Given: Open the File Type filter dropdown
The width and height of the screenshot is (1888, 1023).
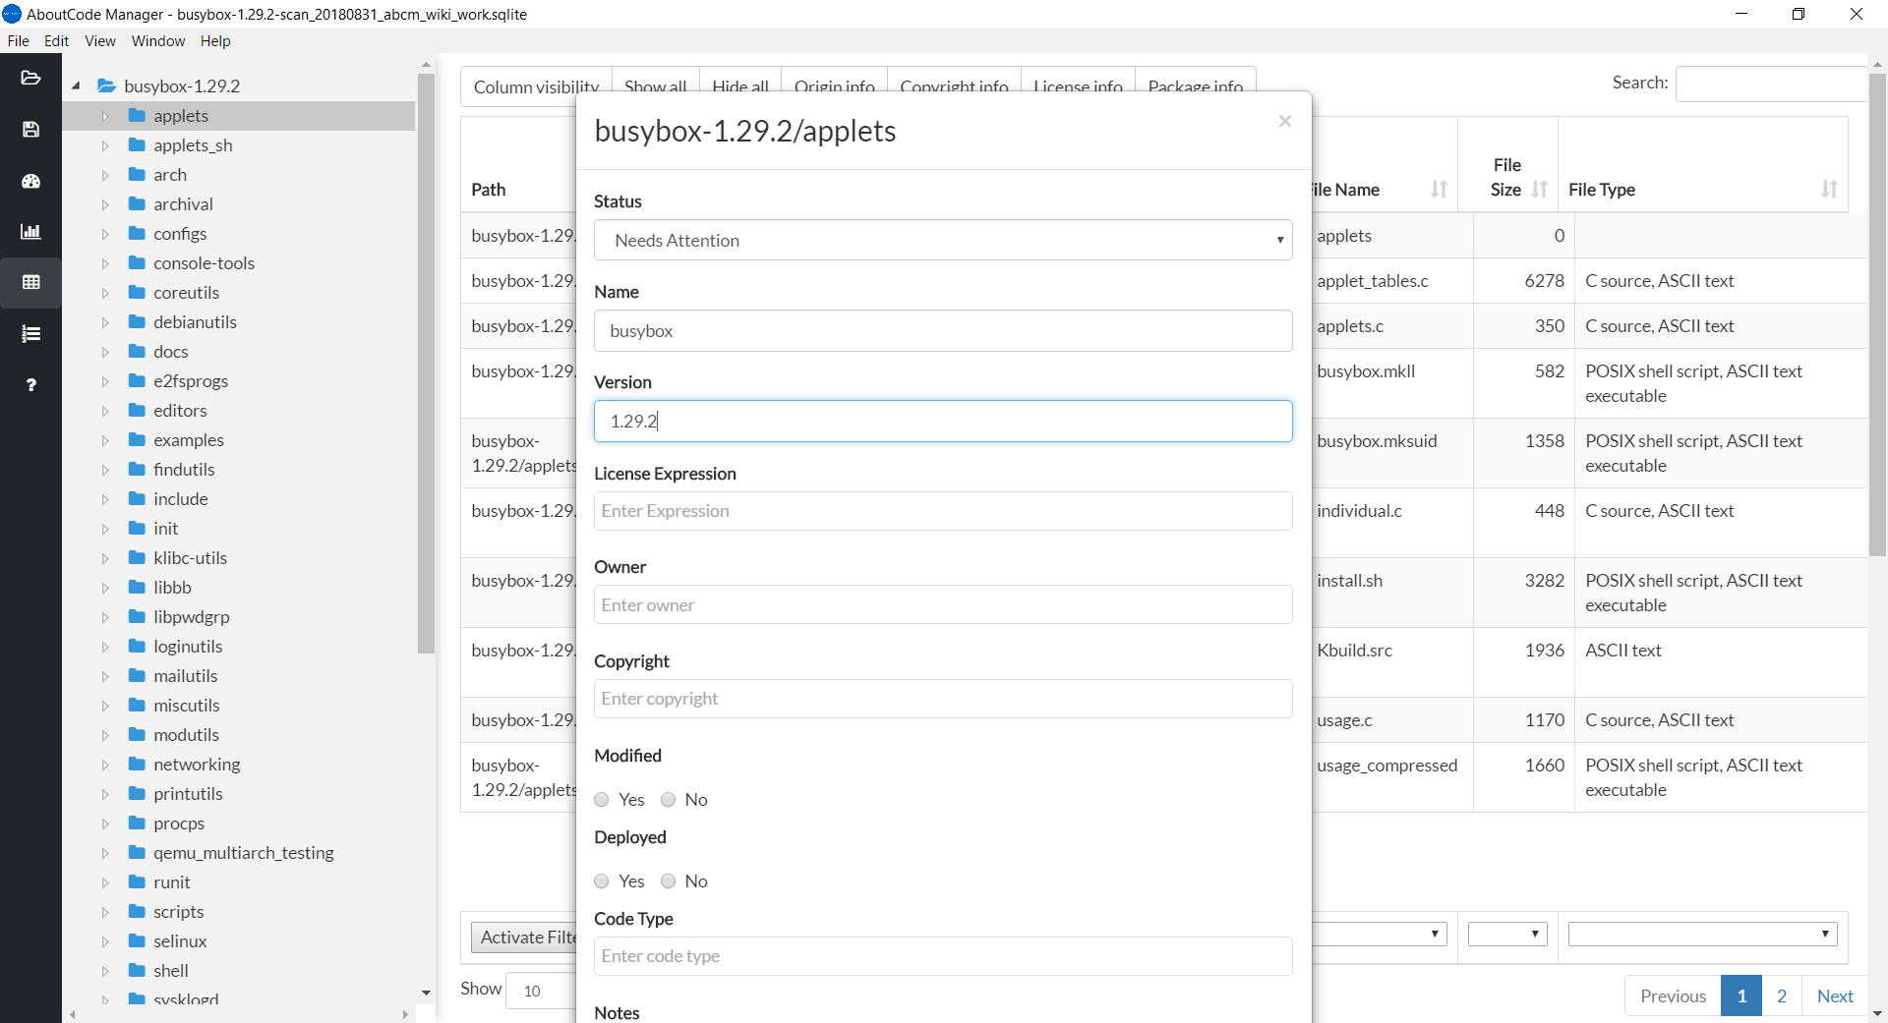Looking at the screenshot, I should click(1702, 934).
